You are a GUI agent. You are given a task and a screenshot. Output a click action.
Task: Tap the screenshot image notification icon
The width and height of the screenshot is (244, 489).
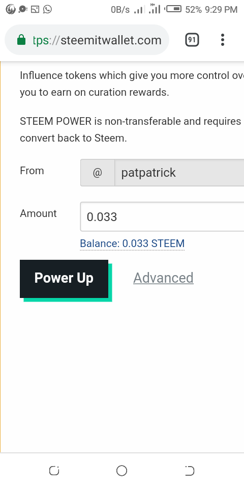[35, 9]
